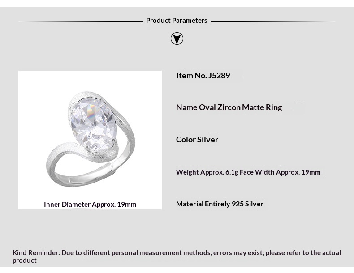Image resolution: width=354 pixels, height=273 pixels.
Task: Select the Item No. J5289 text
Action: click(x=203, y=75)
